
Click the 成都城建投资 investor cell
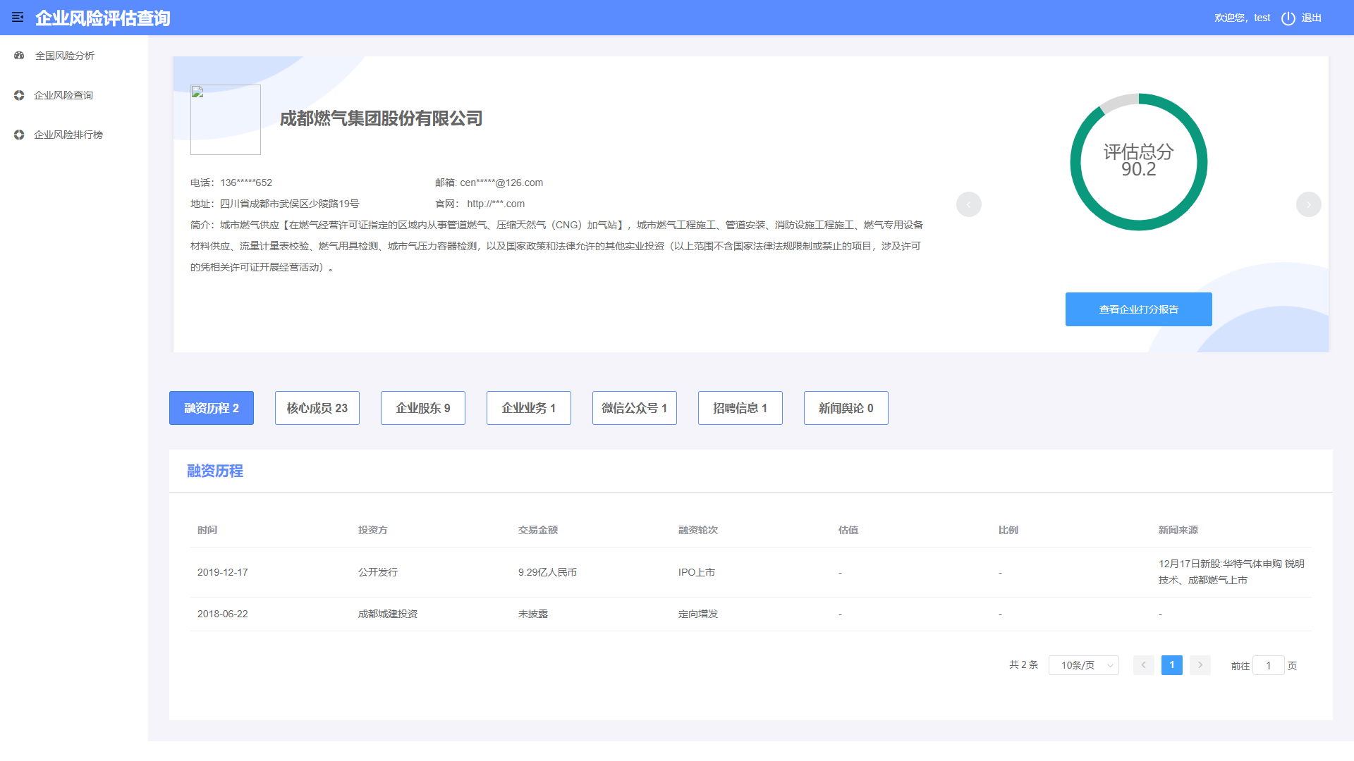click(388, 614)
